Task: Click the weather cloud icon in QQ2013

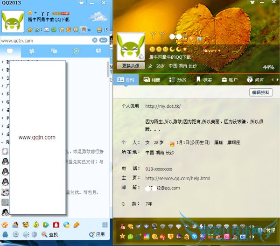Action: (x=98, y=16)
